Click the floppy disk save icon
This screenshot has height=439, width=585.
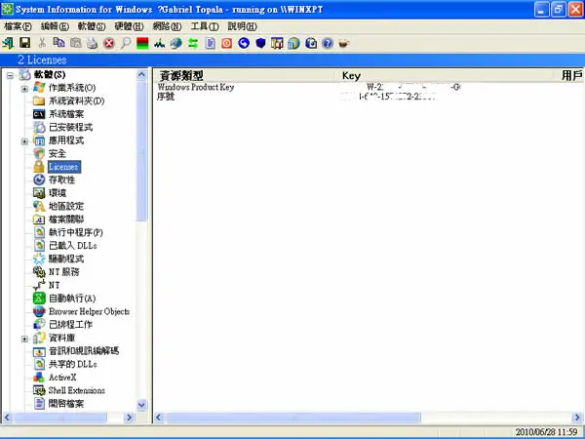(25, 43)
